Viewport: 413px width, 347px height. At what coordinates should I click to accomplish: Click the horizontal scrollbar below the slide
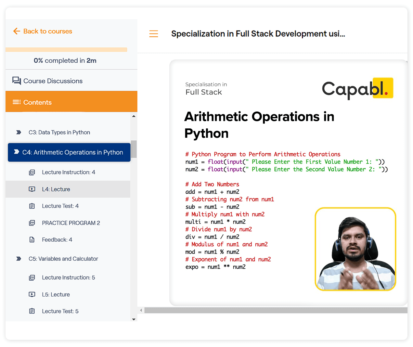pos(276,311)
